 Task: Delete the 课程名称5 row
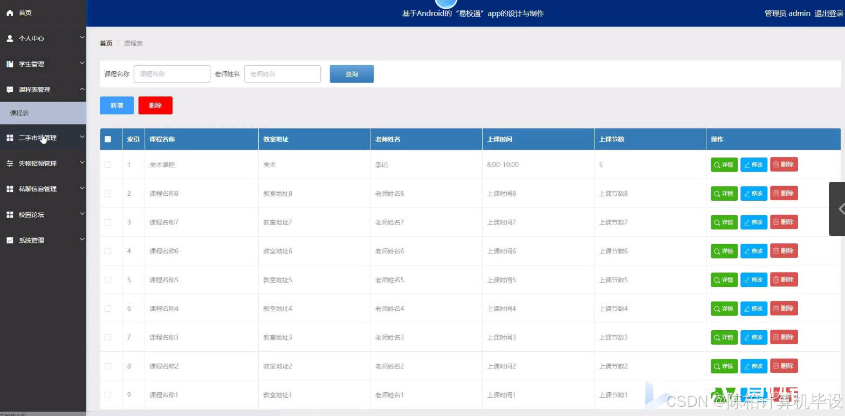point(784,279)
